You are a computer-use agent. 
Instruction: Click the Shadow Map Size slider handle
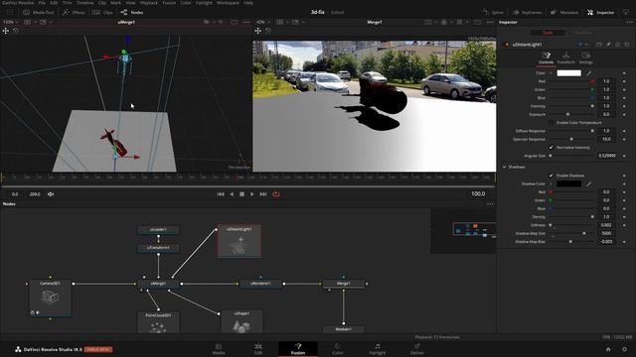(x=584, y=233)
